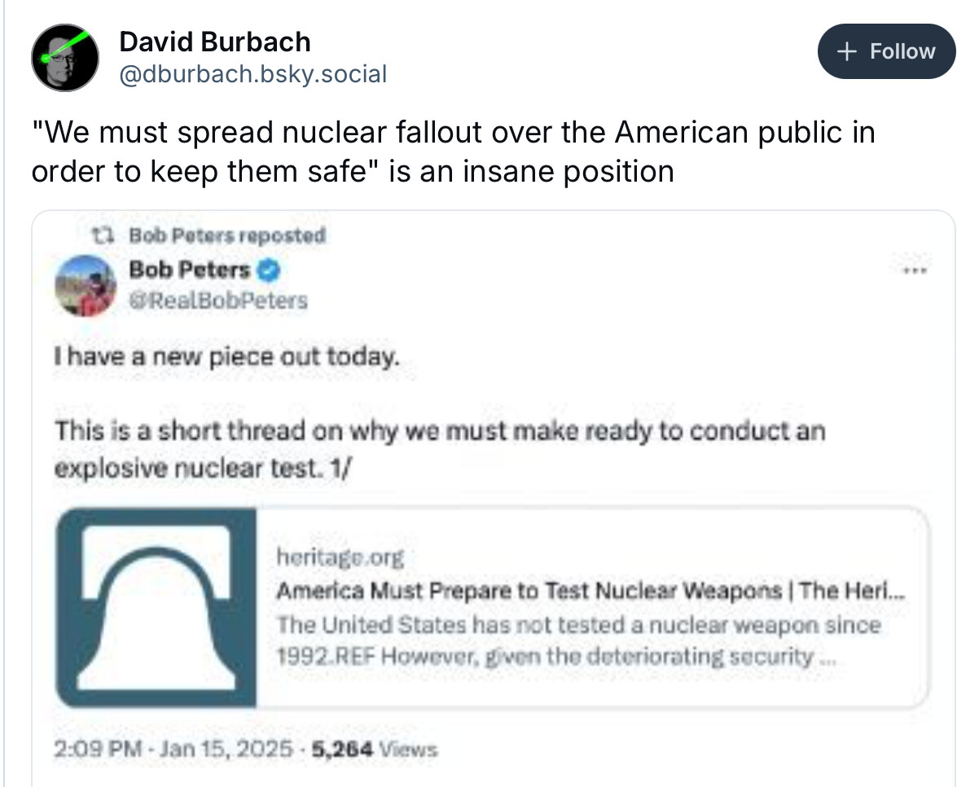Click the Heritage bell logo thumbnail

click(x=156, y=607)
